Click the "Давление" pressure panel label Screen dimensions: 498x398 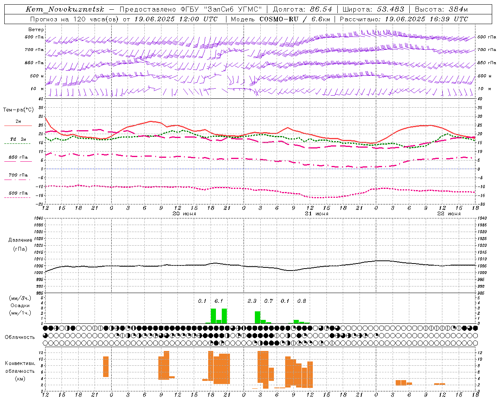point(20,240)
